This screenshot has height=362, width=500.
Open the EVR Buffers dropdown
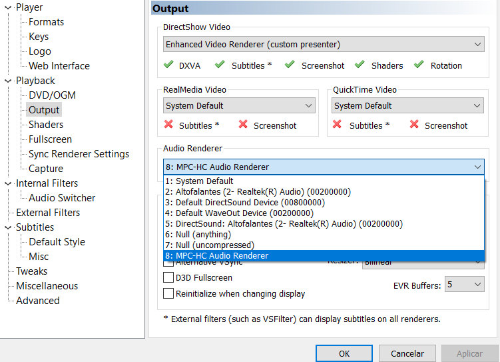point(465,285)
